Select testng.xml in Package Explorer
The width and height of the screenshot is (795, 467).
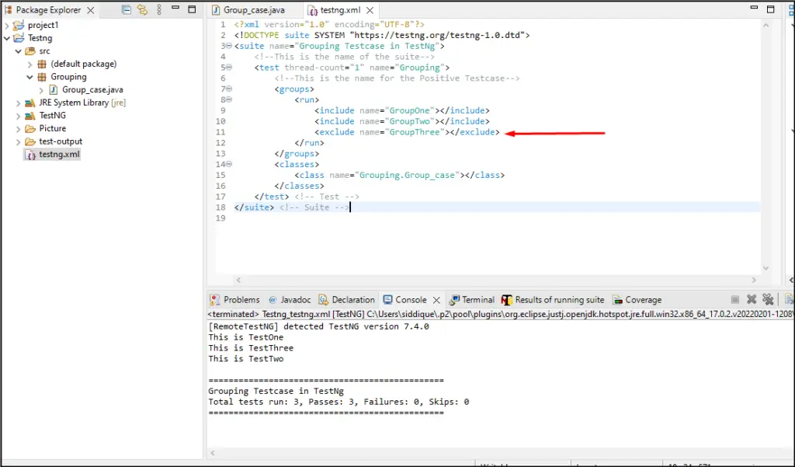coord(59,155)
